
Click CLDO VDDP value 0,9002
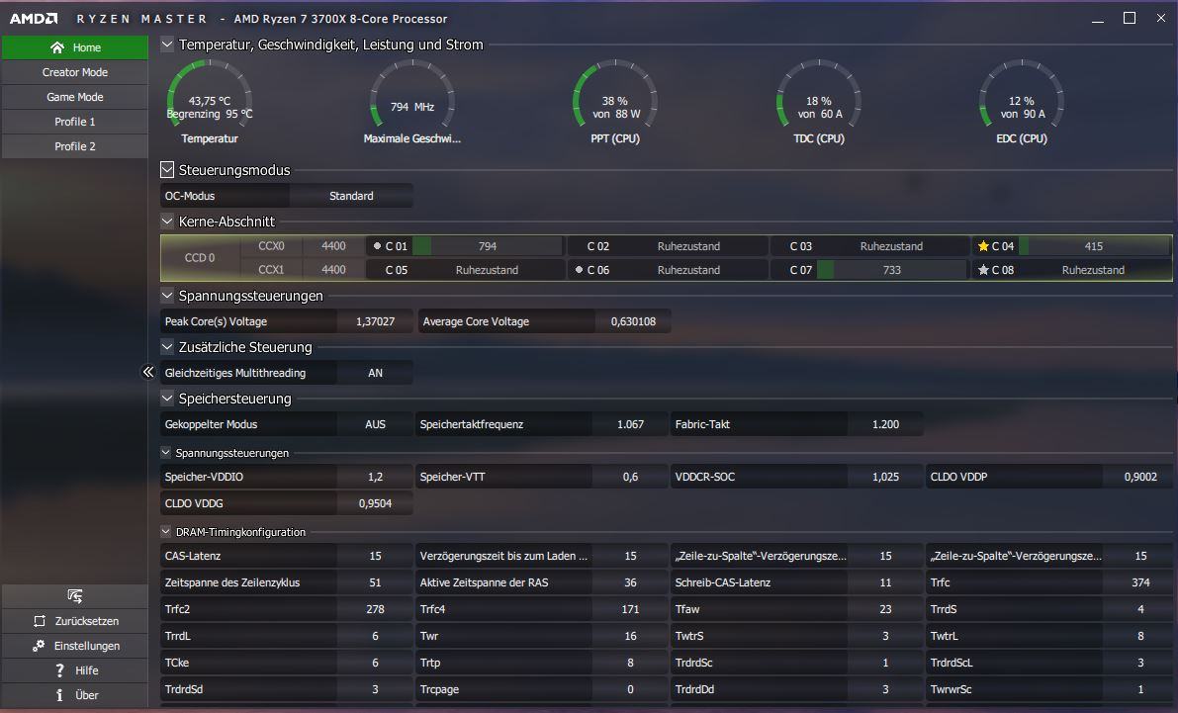click(1140, 477)
